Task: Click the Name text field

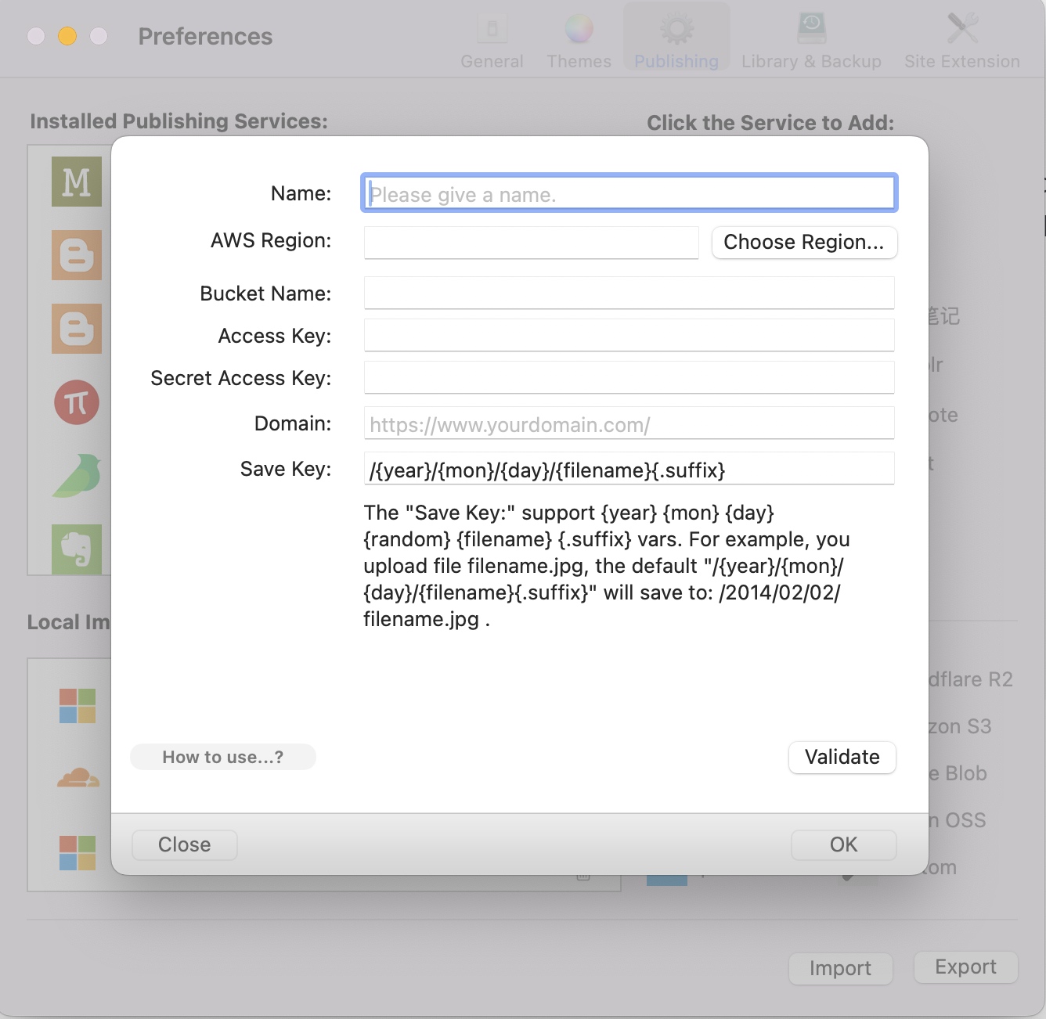Action: pos(629,193)
